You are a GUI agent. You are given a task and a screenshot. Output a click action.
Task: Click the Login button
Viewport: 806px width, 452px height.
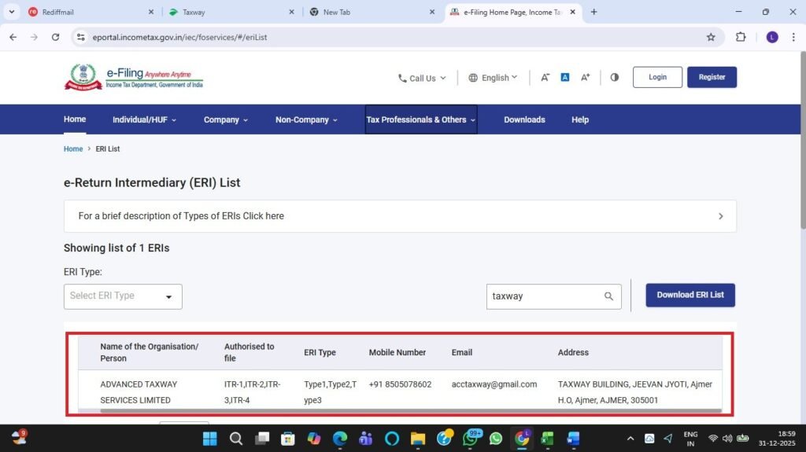[657, 77]
